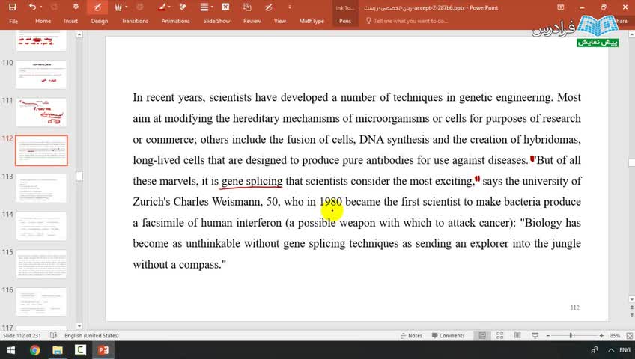Select the Pens tab under Ink Tools
This screenshot has width=635, height=359.
click(x=345, y=21)
